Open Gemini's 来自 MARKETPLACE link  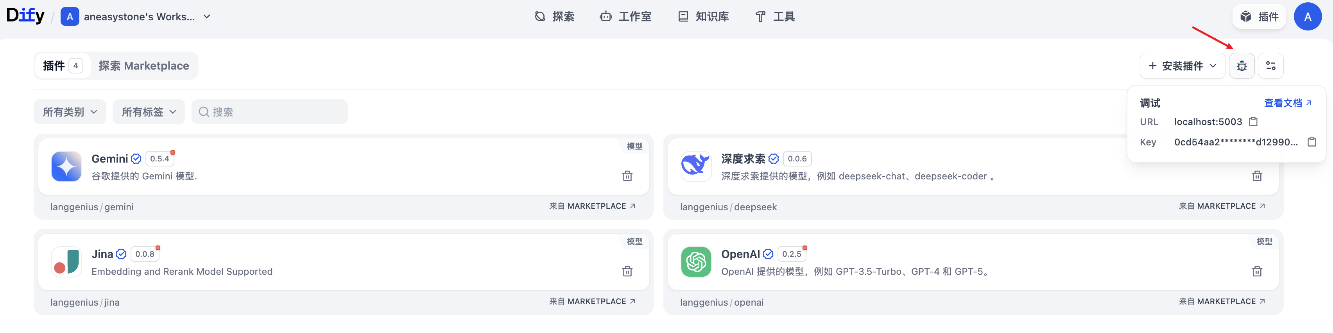(592, 206)
